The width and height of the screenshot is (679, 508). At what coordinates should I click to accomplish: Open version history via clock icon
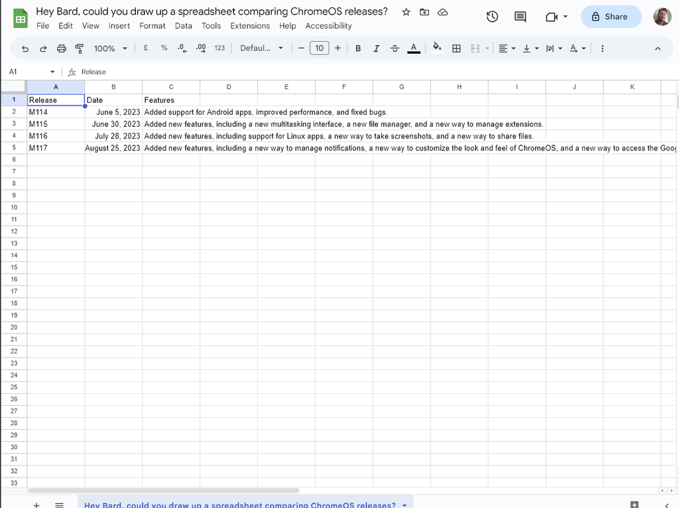491,16
